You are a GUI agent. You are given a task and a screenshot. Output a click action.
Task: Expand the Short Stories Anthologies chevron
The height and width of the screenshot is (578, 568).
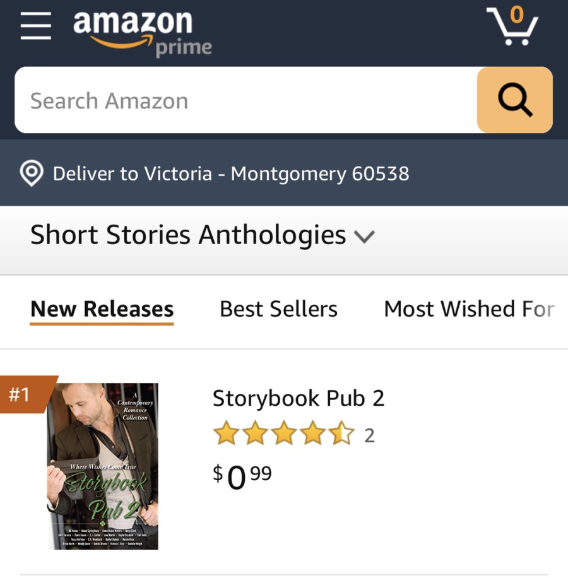pos(364,237)
